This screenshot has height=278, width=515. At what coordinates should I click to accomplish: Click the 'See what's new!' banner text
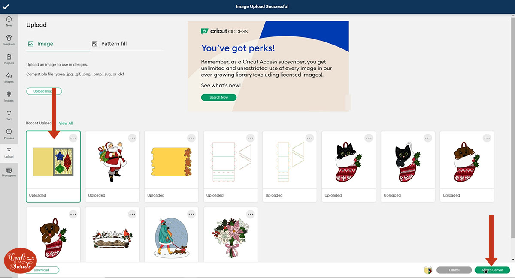[x=221, y=85]
